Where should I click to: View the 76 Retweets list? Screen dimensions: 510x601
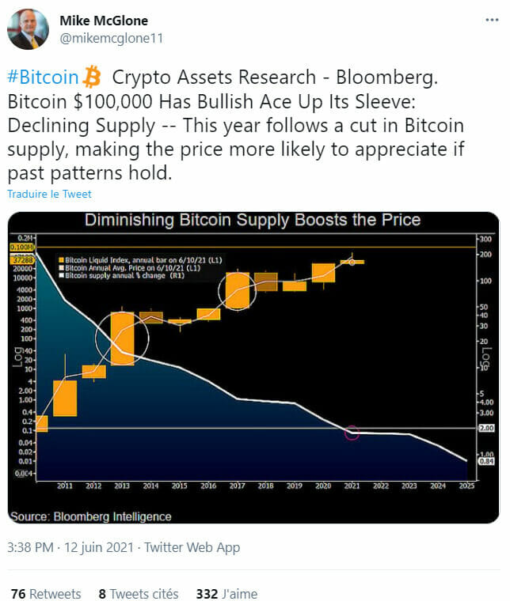(x=46, y=593)
